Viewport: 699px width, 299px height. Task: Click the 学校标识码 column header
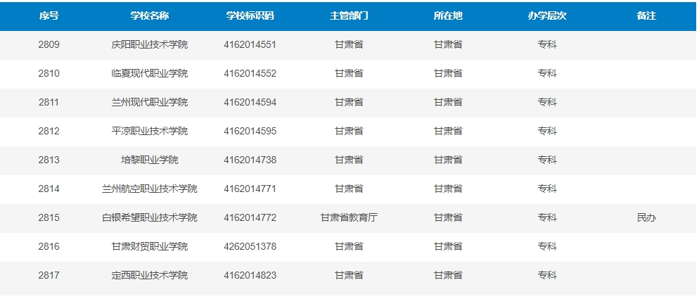(x=250, y=16)
